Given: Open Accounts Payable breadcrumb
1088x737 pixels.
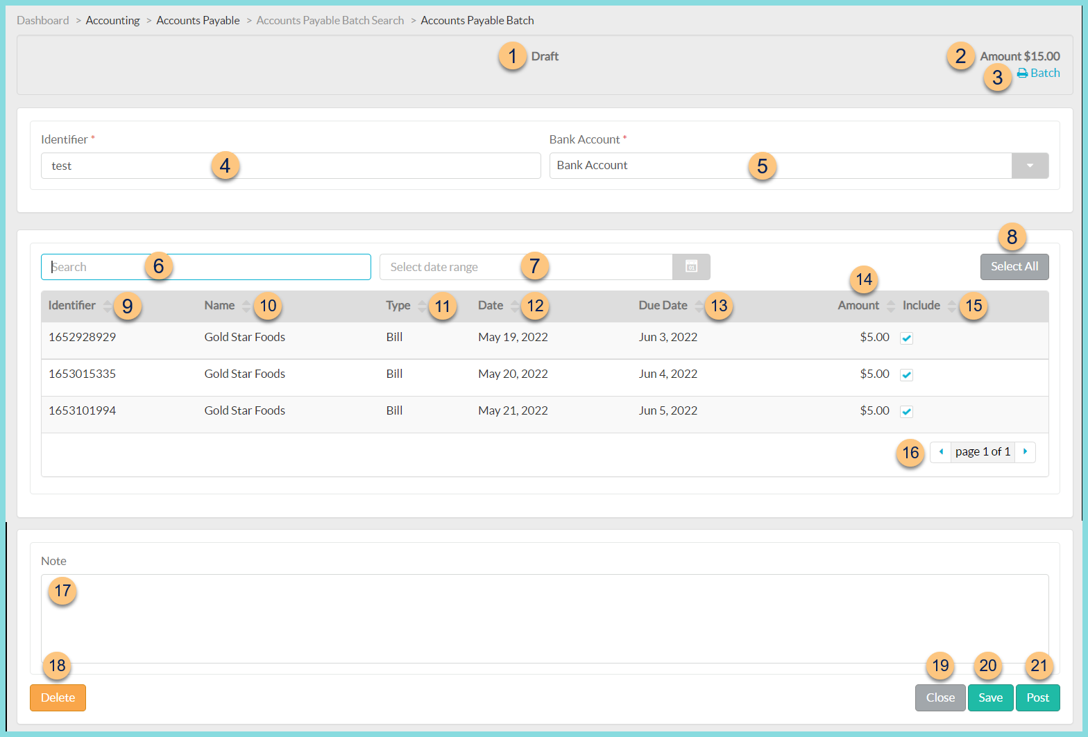Looking at the screenshot, I should [x=198, y=21].
